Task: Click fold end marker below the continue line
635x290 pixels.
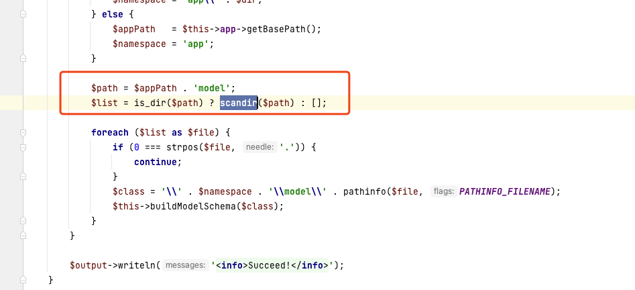Action: click(23, 177)
